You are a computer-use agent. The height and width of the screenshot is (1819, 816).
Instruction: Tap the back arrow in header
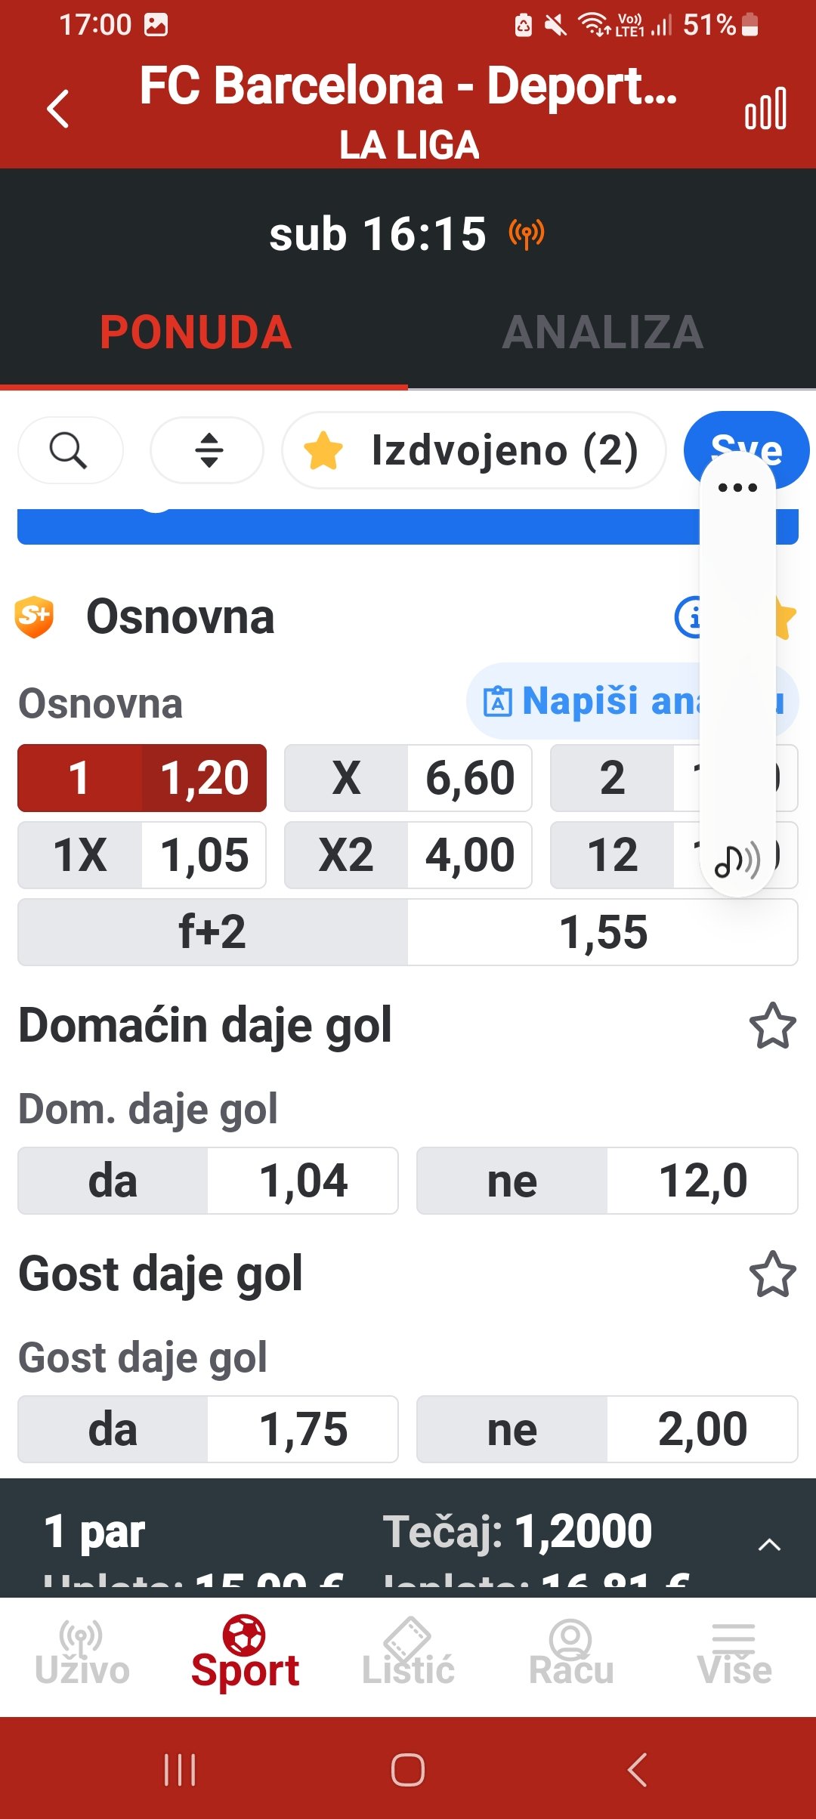(58, 109)
